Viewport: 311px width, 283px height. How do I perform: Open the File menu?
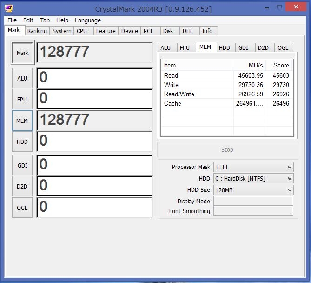pos(12,20)
